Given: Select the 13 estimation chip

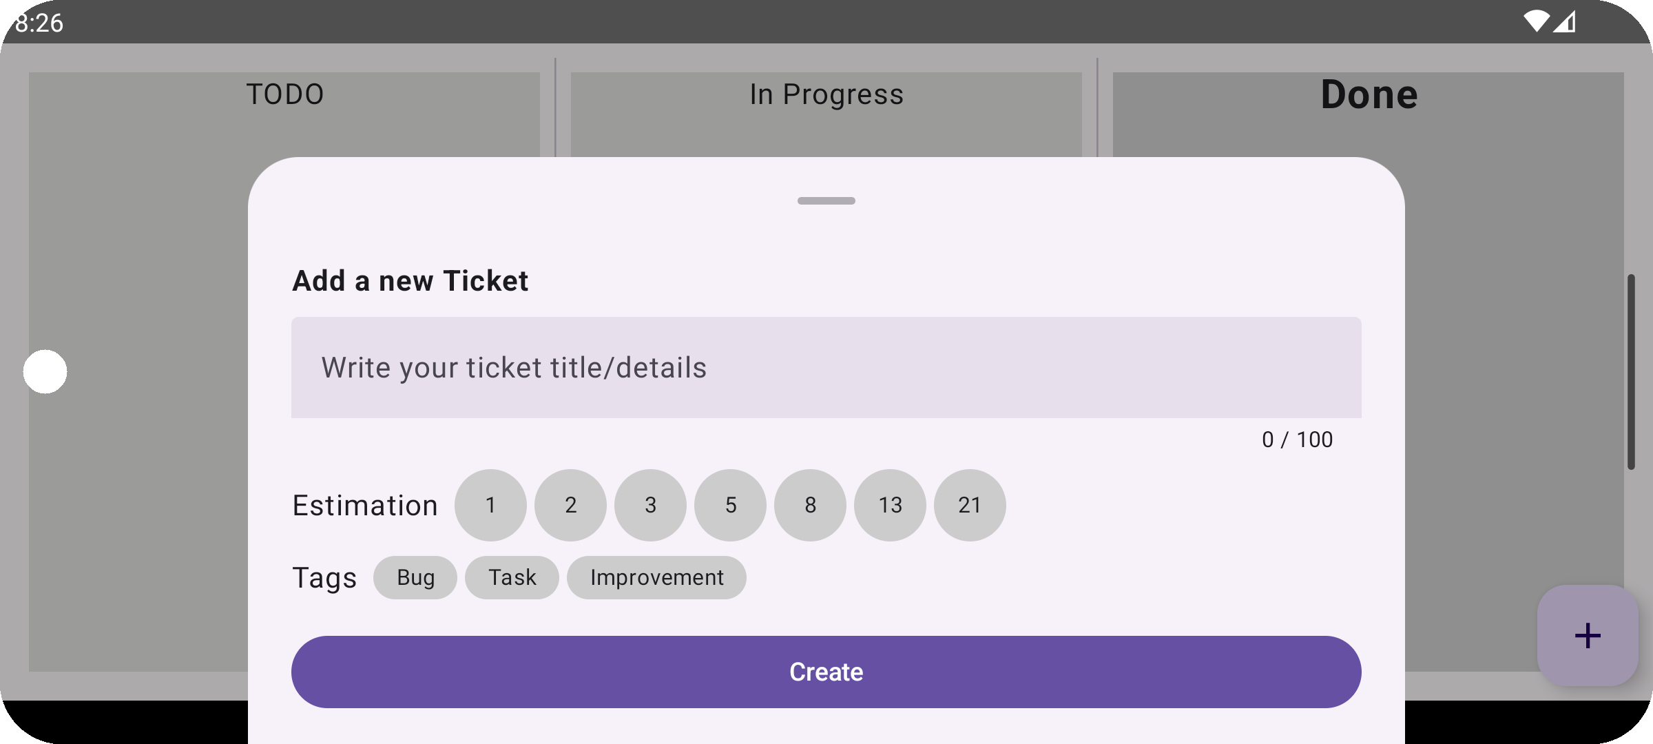Looking at the screenshot, I should point(890,505).
